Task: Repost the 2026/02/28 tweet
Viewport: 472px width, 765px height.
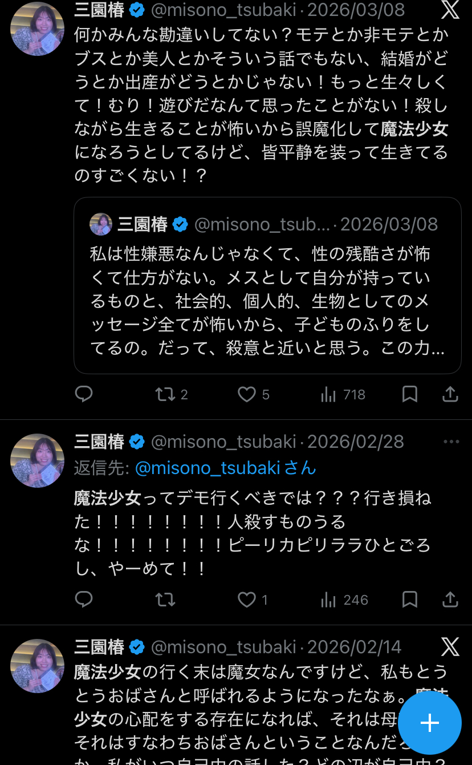Action: 165,600
